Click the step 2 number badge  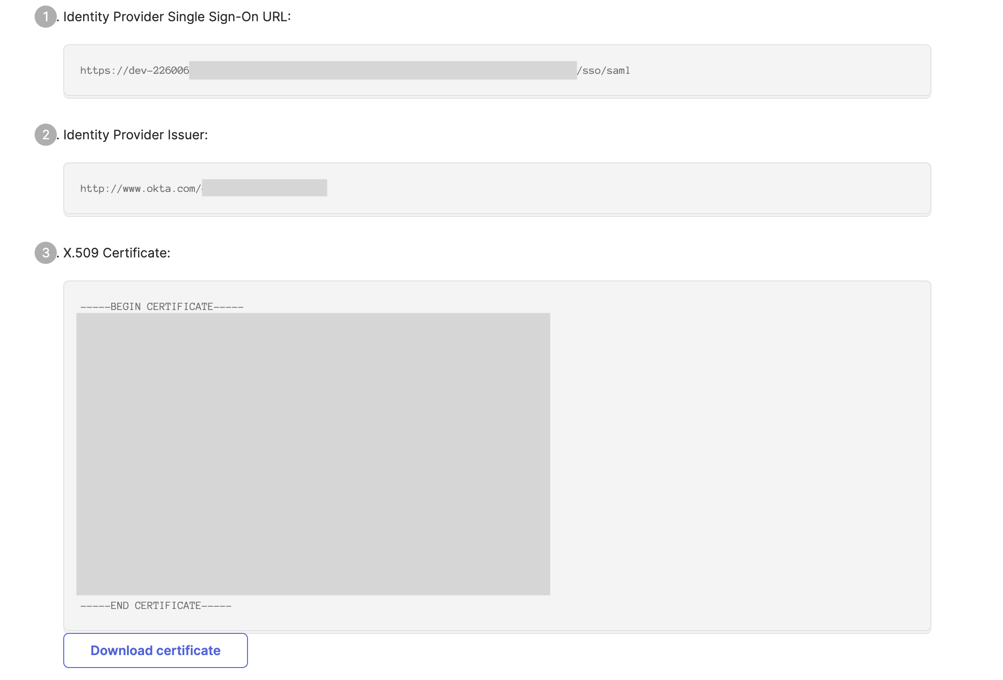(x=45, y=135)
